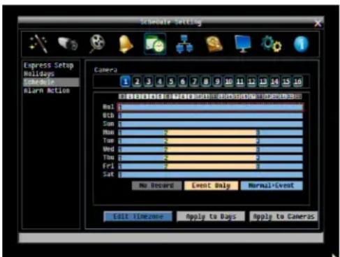
Task: Click the Apply to Cameras button
Action: coord(283,216)
